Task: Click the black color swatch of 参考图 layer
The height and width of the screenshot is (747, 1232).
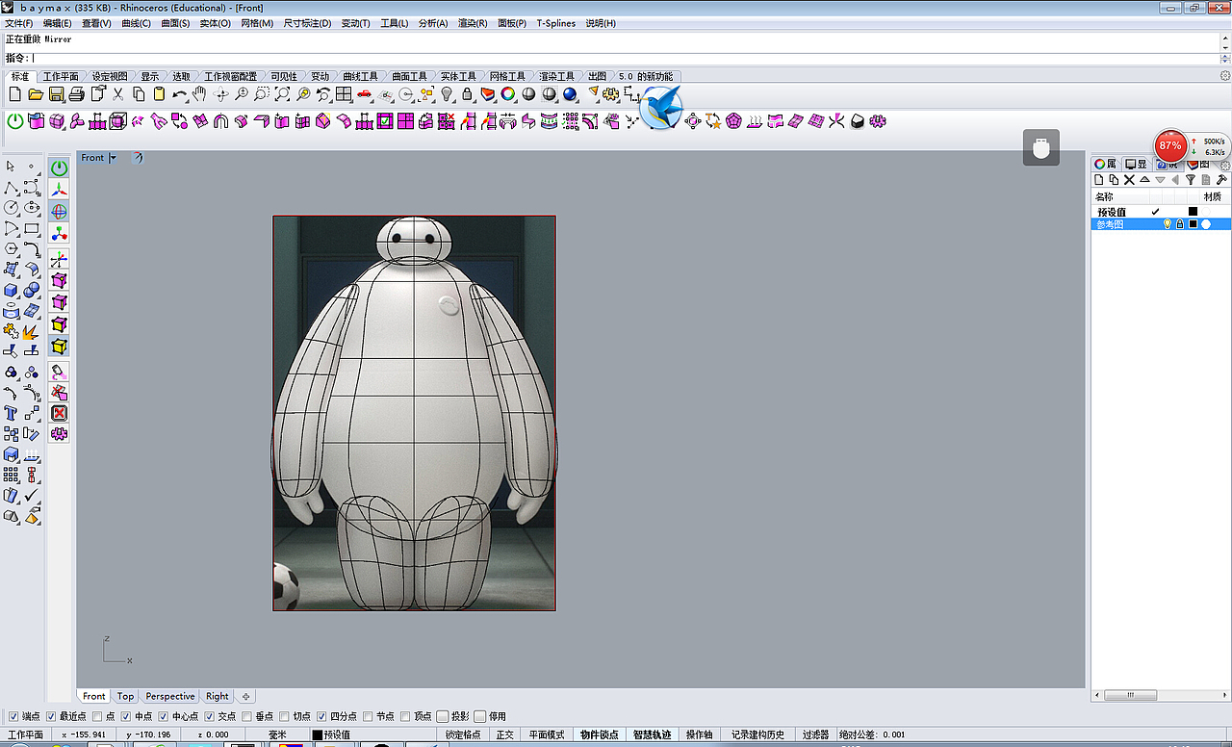Action: pyautogui.click(x=1193, y=224)
